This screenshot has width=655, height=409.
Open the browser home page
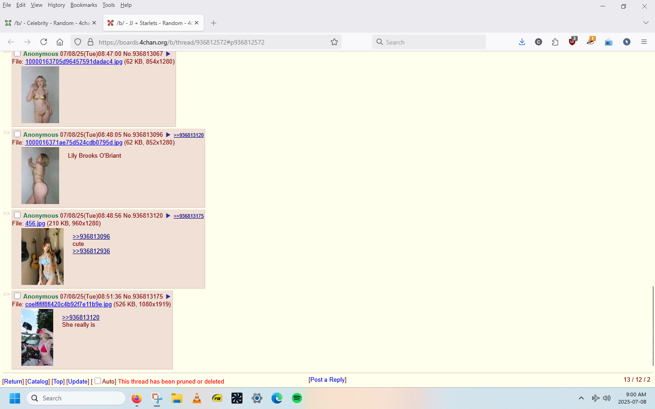pyautogui.click(x=60, y=42)
